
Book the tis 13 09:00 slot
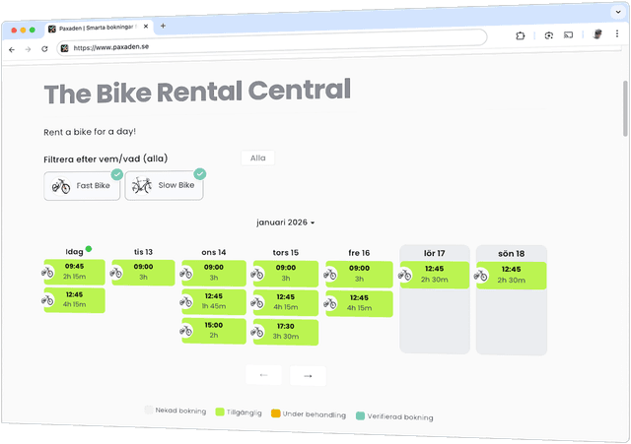click(143, 272)
